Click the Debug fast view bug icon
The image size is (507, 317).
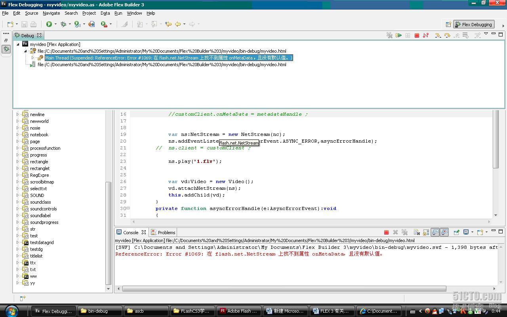pyautogui.click(x=6, y=49)
